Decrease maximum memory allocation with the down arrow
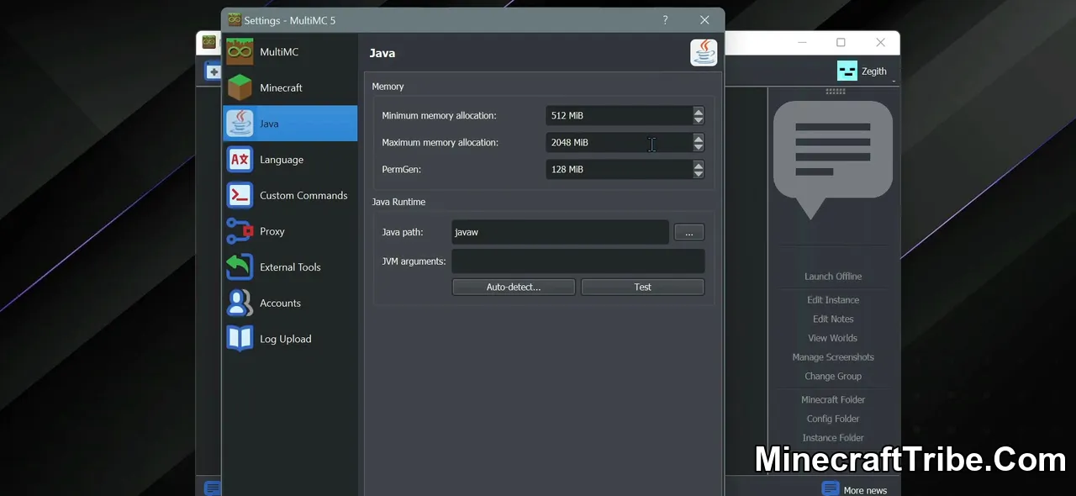Image resolution: width=1076 pixels, height=496 pixels. [699, 147]
